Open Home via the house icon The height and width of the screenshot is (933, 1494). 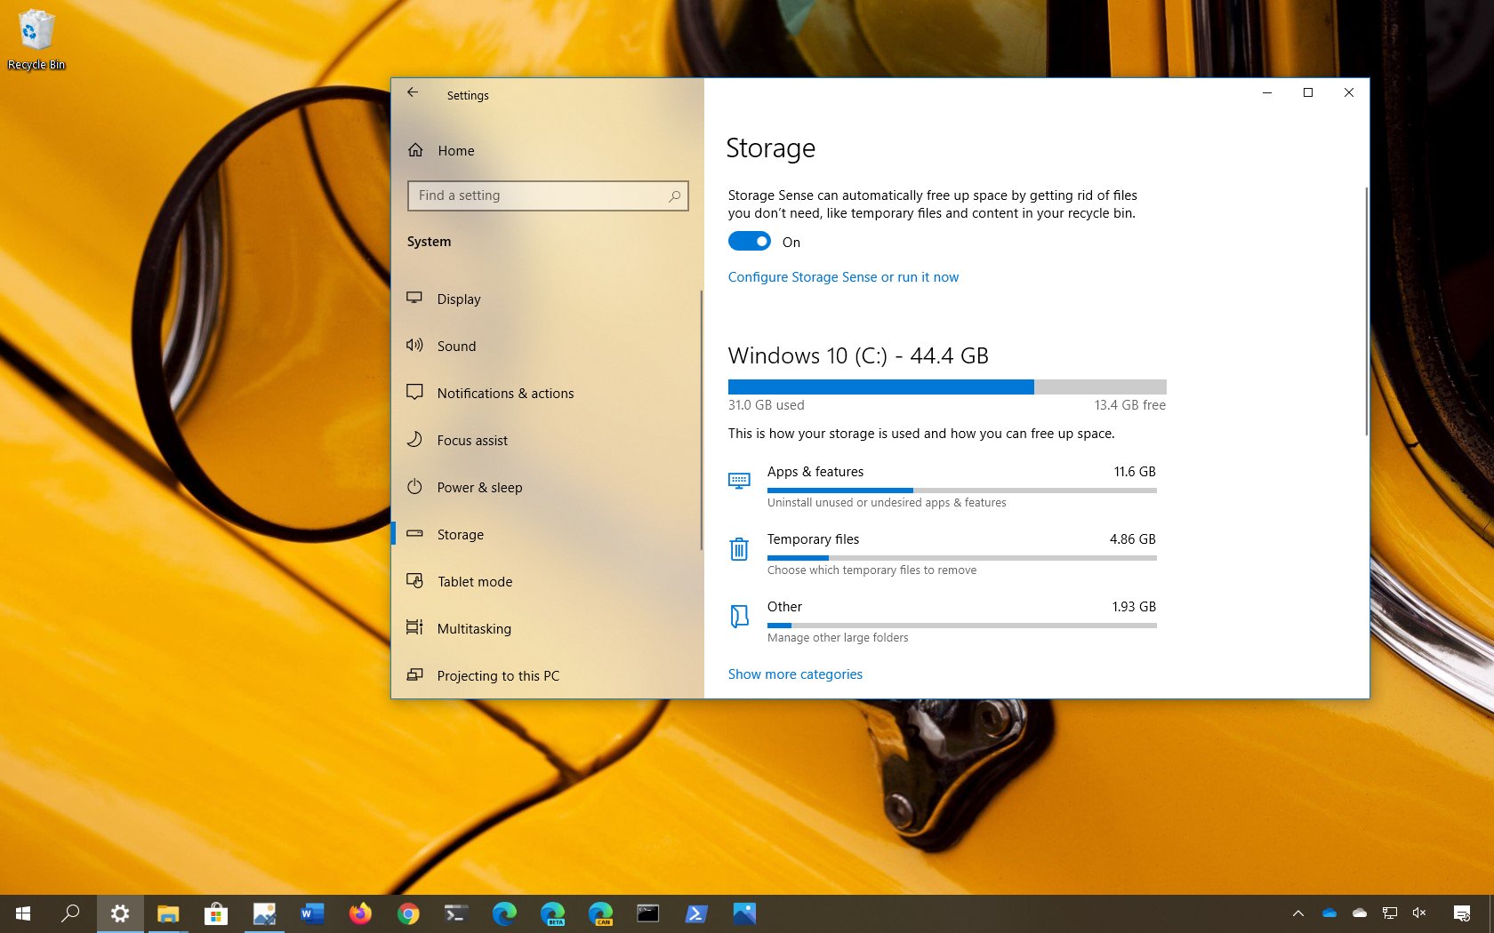[415, 150]
